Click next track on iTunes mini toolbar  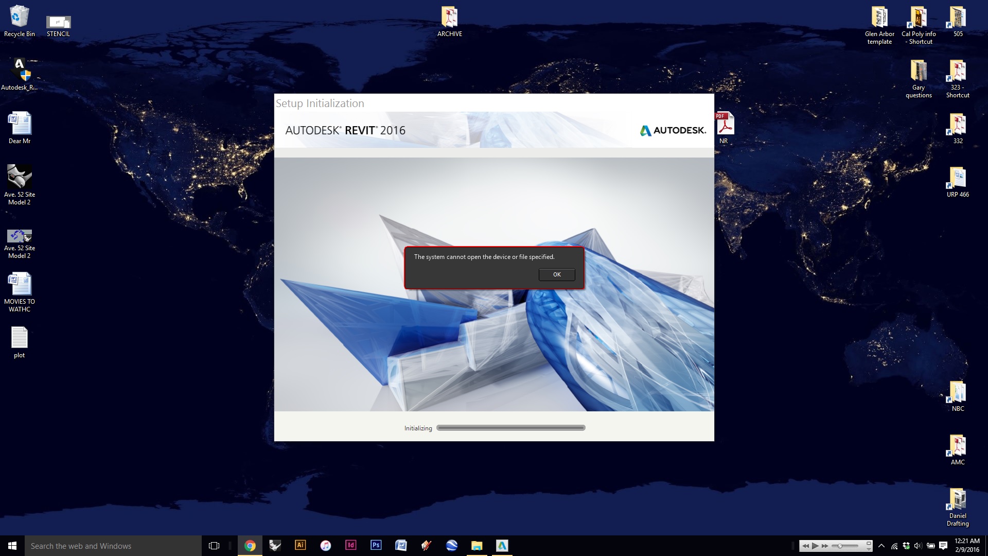pos(825,546)
